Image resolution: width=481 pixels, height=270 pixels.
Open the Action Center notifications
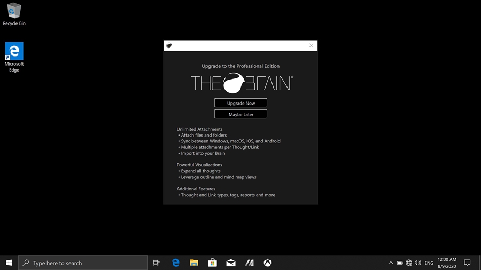pyautogui.click(x=467, y=263)
